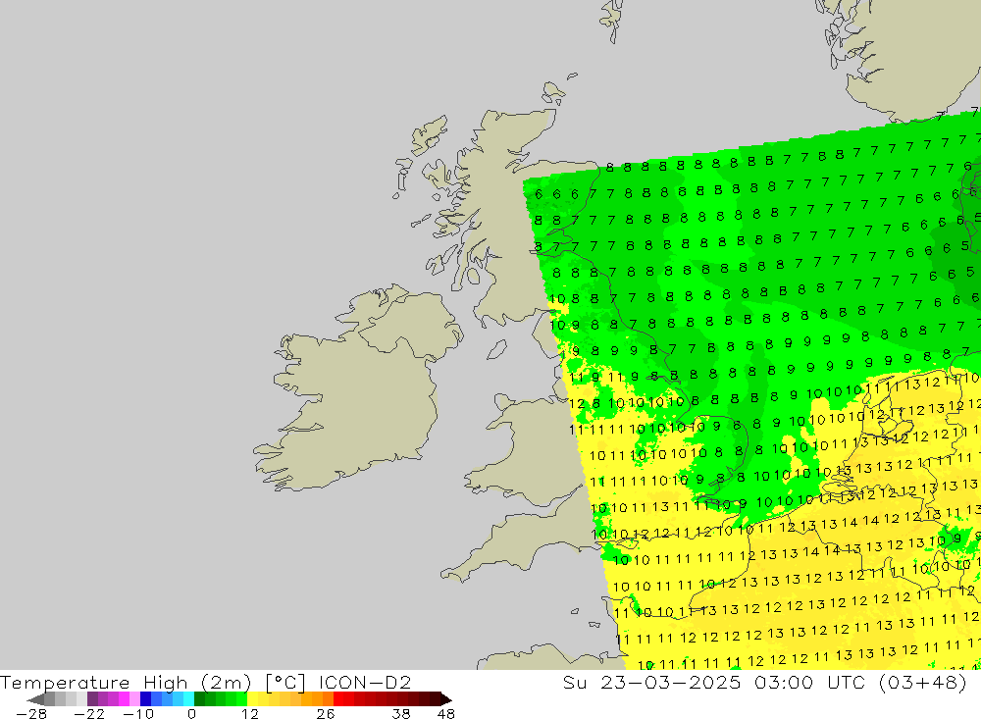This screenshot has height=719, width=981.
Task: Click the 'ICON-D2' model name
Action: pyautogui.click(x=365, y=682)
